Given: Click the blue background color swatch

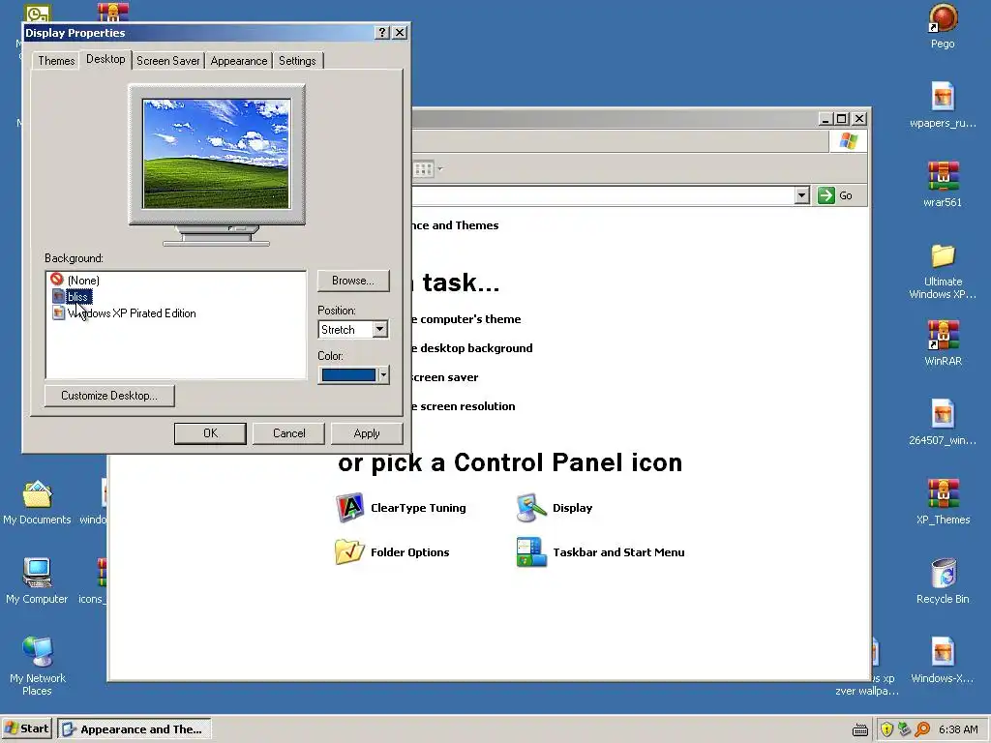Looking at the screenshot, I should pyautogui.click(x=348, y=374).
